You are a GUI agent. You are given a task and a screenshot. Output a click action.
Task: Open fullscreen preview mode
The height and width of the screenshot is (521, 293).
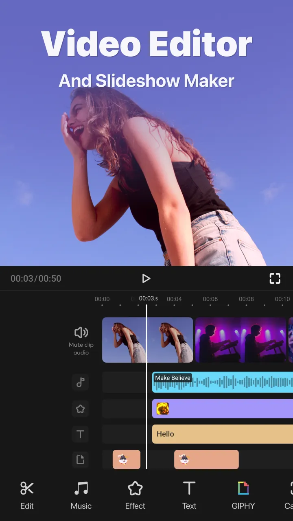(275, 278)
